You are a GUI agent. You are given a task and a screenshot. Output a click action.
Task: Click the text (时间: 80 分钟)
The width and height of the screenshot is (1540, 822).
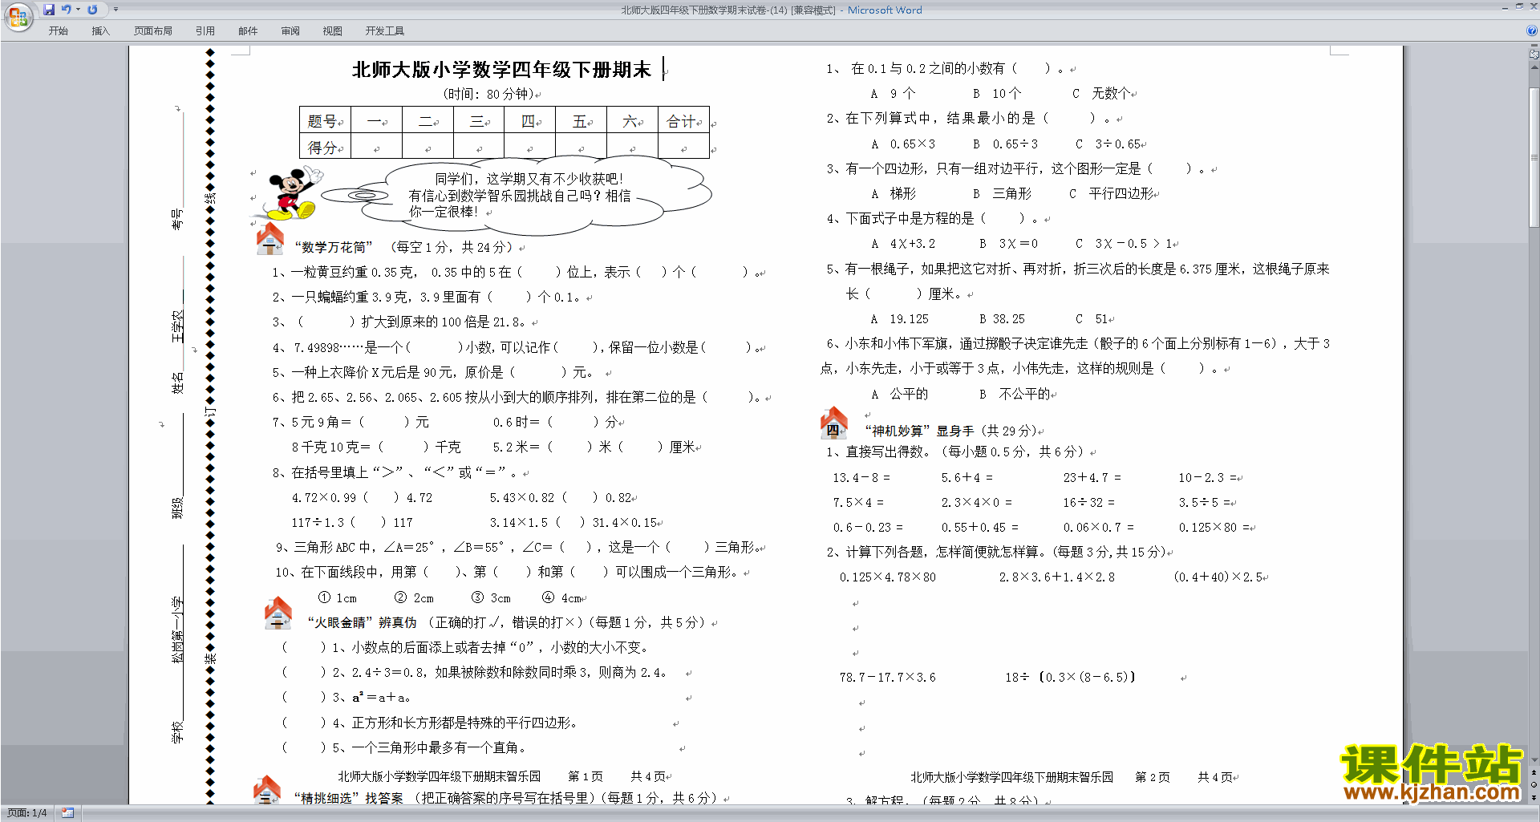pyautogui.click(x=490, y=95)
